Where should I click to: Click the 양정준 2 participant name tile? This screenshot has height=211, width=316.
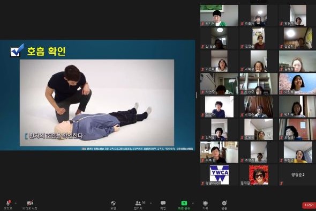point(298,175)
